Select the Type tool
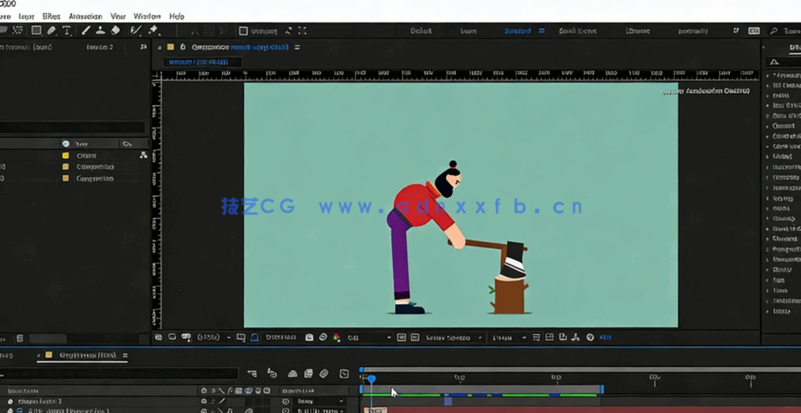 click(x=67, y=30)
